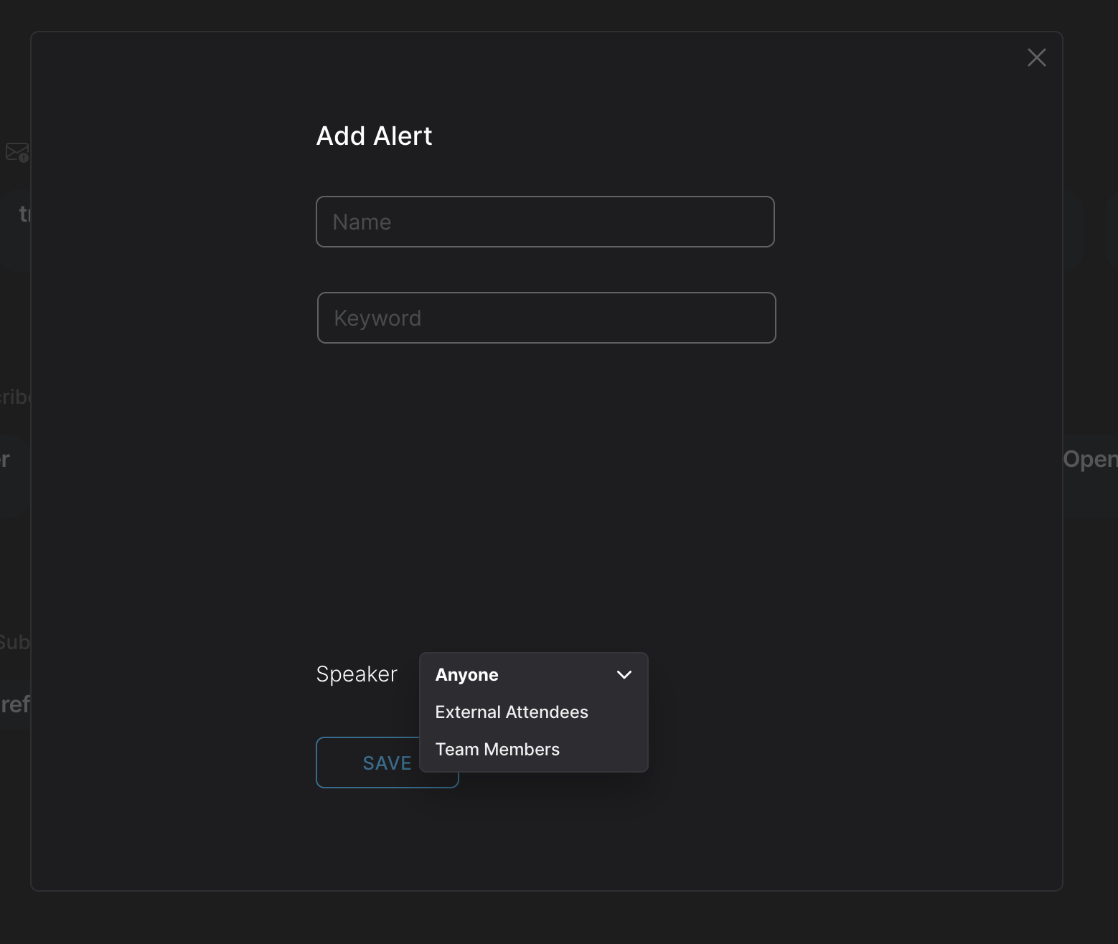Screen dimensions: 1118x944
Task: Focus the Name input field
Action: tap(545, 222)
